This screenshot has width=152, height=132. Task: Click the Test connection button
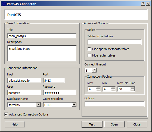pyautogui.click(x=92, y=124)
